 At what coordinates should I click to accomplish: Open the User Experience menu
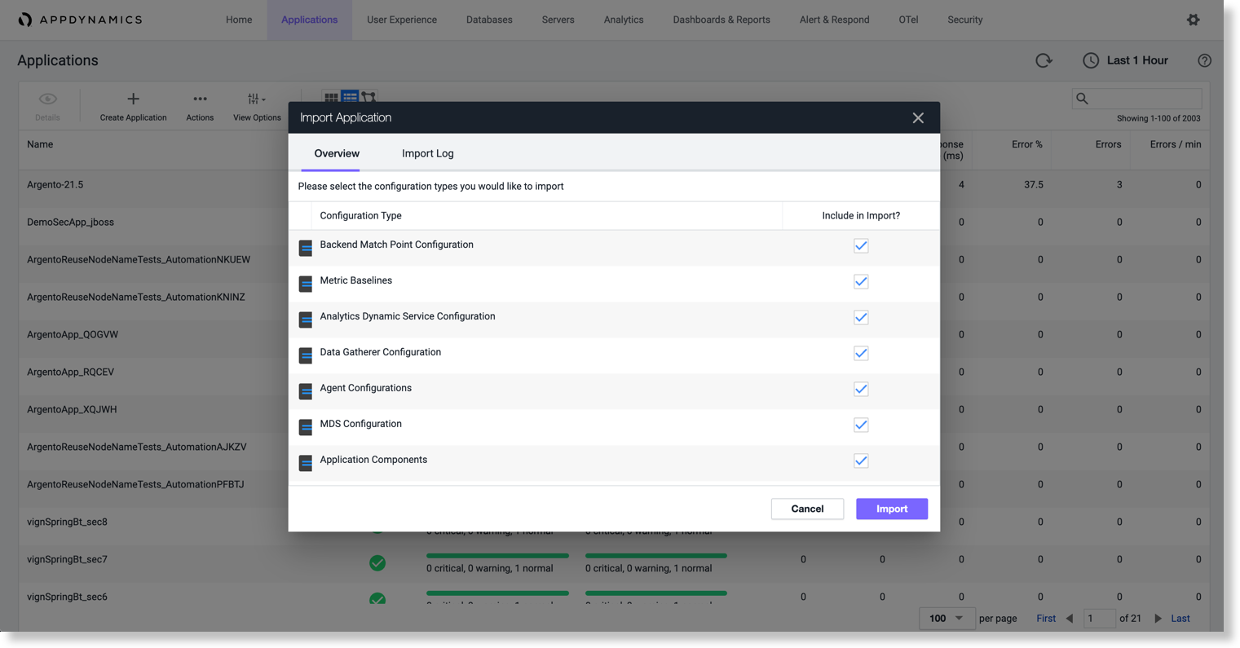tap(402, 20)
